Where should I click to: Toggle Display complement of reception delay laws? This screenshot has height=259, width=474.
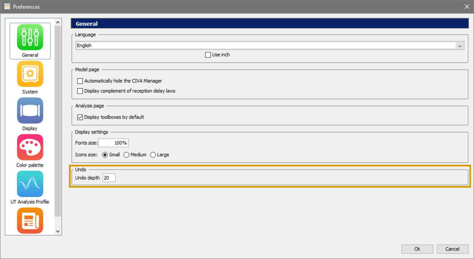pos(80,91)
